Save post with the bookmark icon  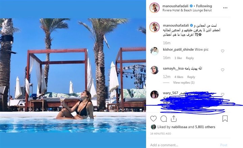click(225, 119)
